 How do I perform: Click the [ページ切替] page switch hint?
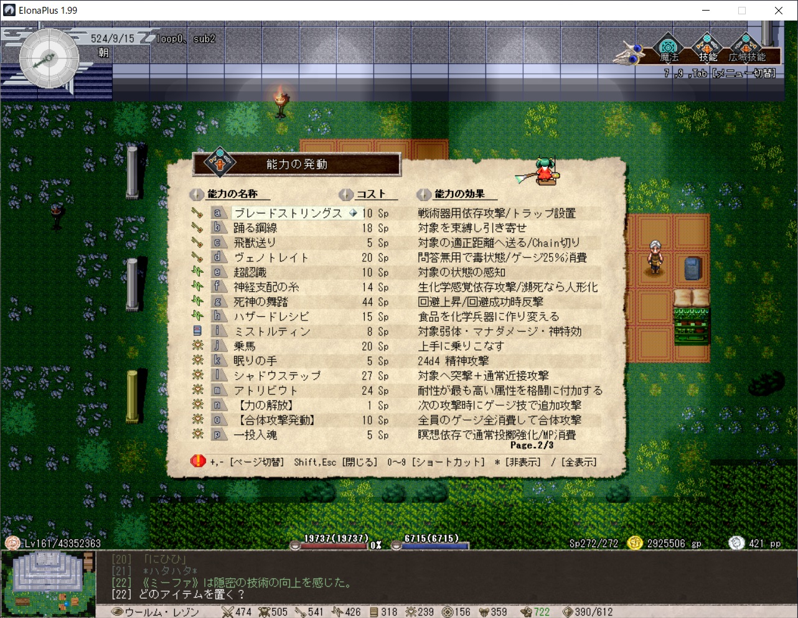tap(256, 462)
